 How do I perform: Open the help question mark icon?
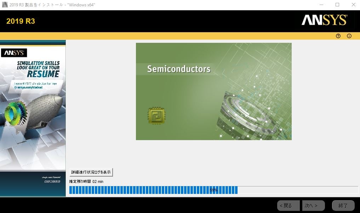click(338, 36)
